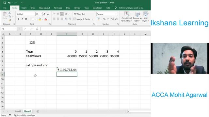
Task: Click the Name Box showing F9
Action: tap(9, 29)
